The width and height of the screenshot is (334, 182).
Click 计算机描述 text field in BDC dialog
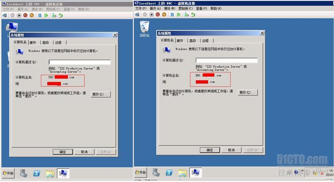[226, 60]
